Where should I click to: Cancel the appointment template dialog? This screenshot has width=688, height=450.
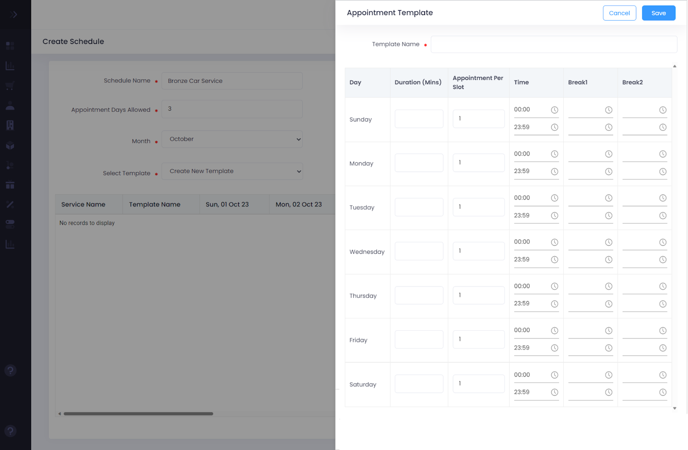click(619, 13)
